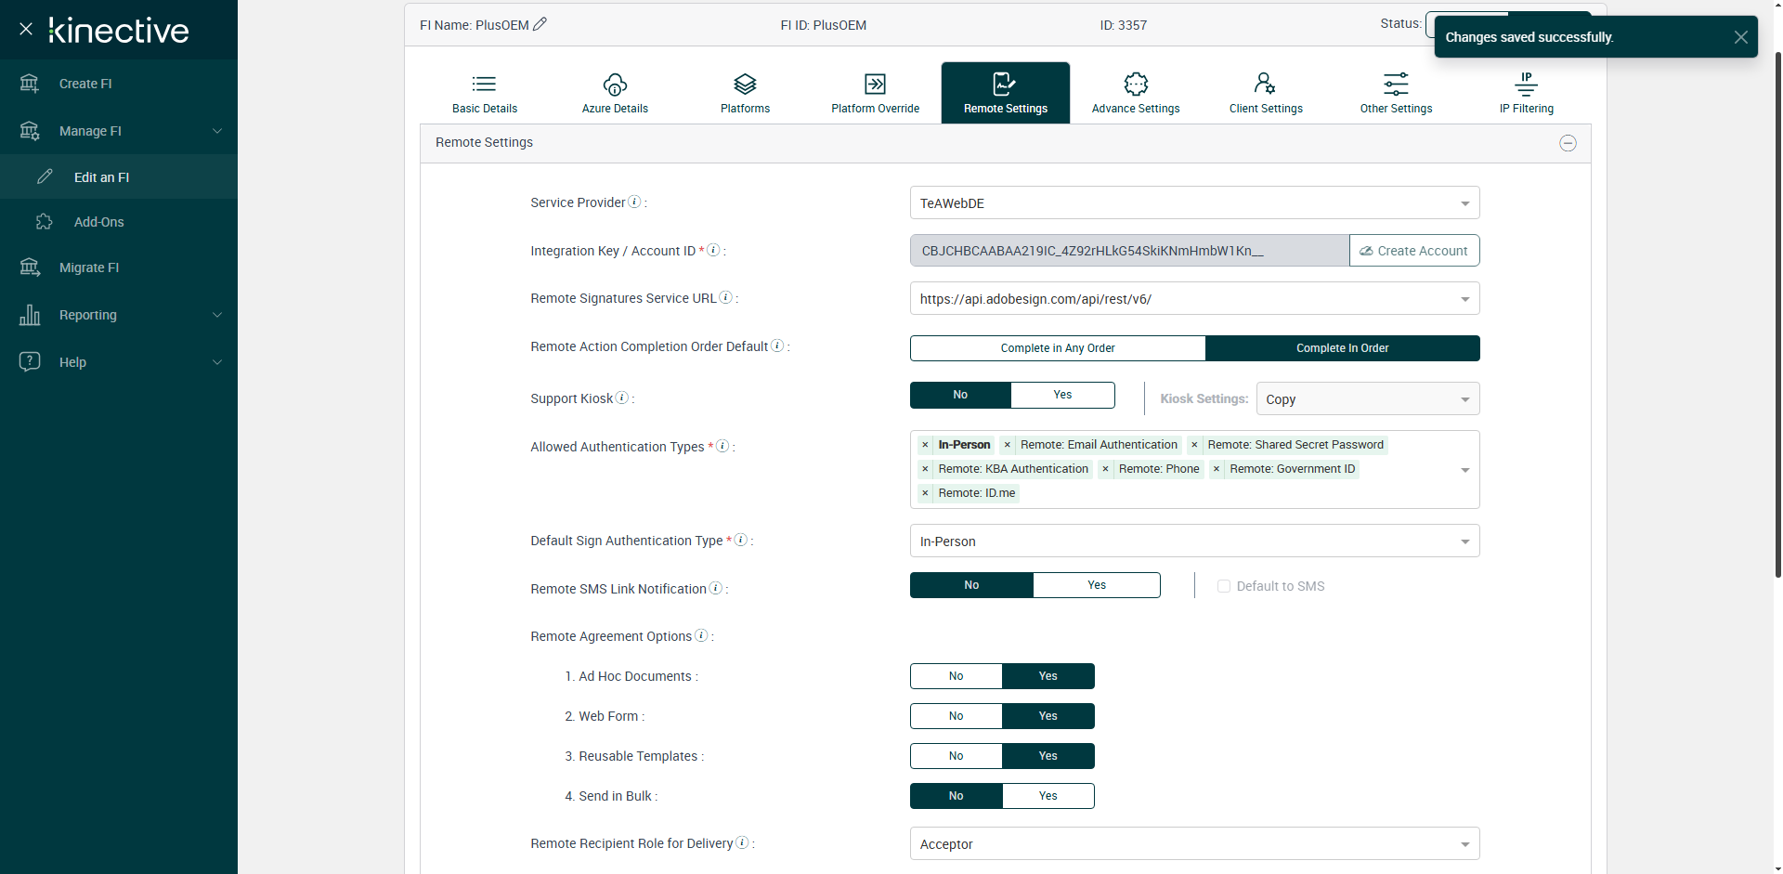Click the IP Filtering icon

click(x=1526, y=85)
